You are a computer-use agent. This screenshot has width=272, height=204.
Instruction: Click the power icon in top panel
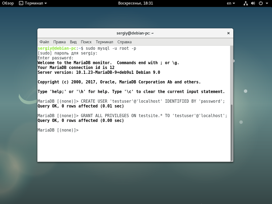pos(261,3)
